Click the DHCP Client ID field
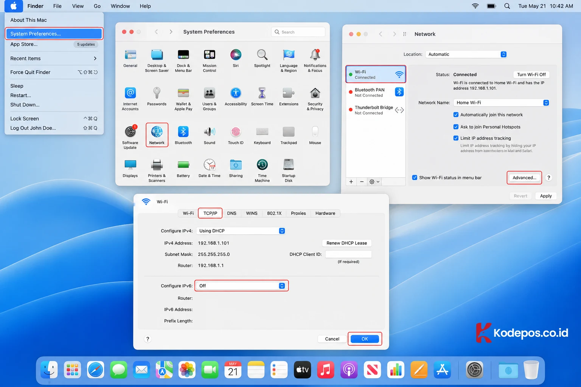Screen dimensions: 581x387 pos(348,254)
